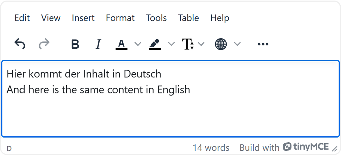341x155 pixels.
Task: Apply the text color A icon
Action: pos(121,44)
